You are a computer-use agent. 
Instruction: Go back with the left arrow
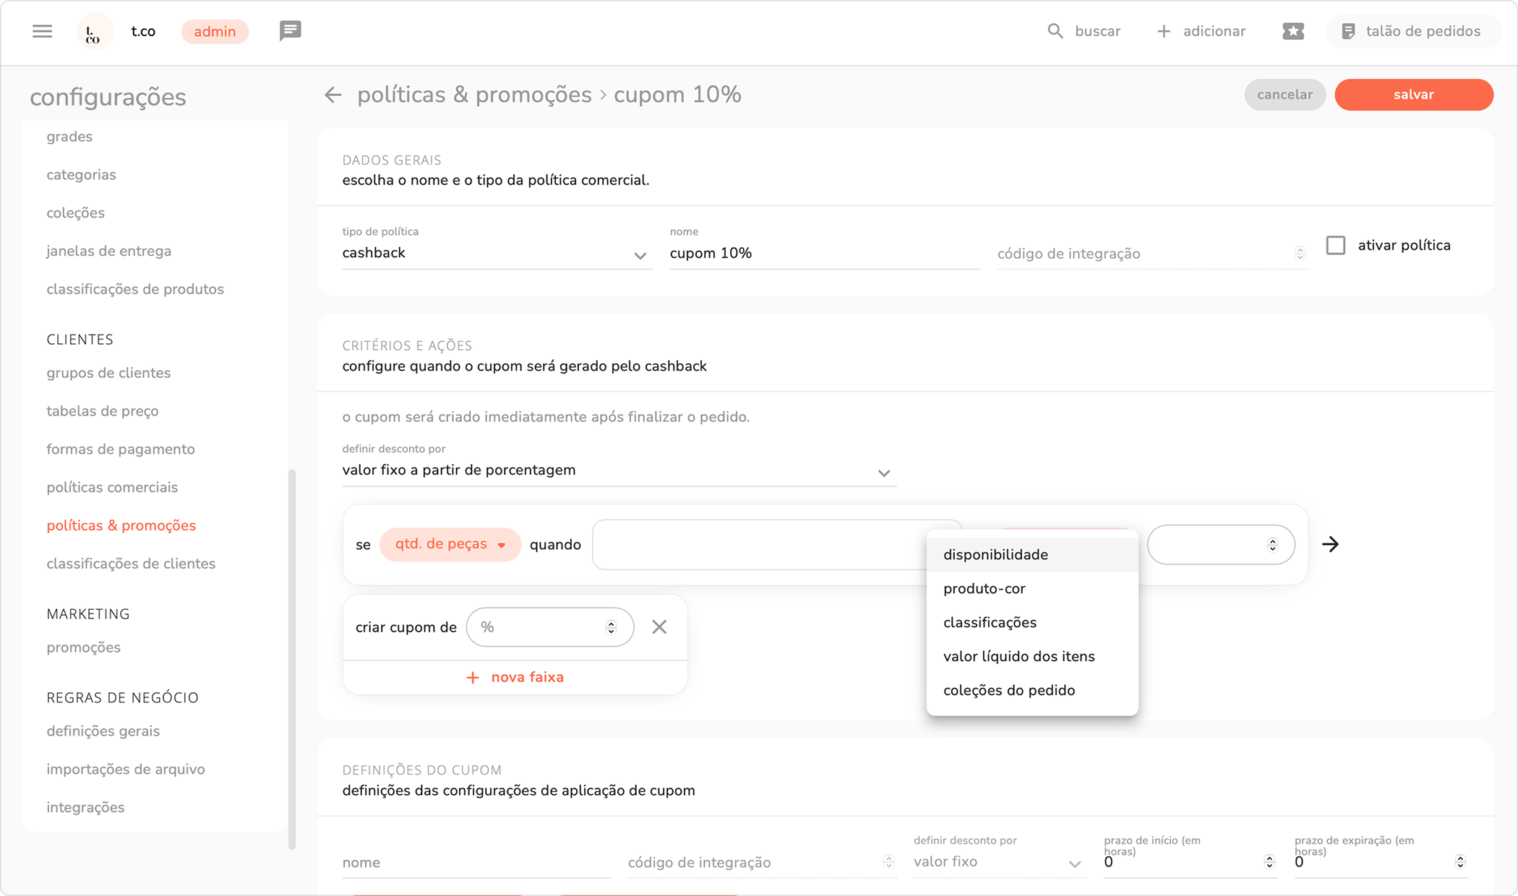click(x=333, y=95)
